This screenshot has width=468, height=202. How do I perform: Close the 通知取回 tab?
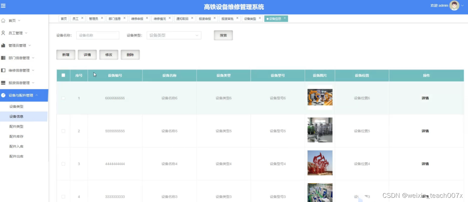(x=192, y=18)
